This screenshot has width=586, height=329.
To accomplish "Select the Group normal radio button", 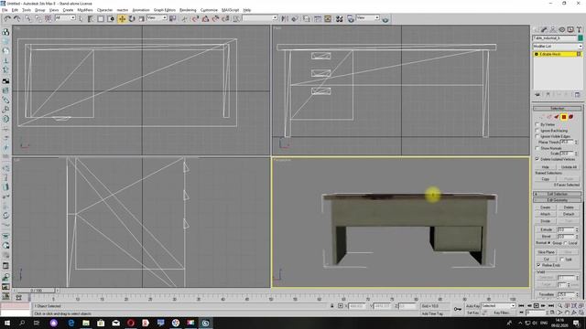I will click(x=549, y=243).
